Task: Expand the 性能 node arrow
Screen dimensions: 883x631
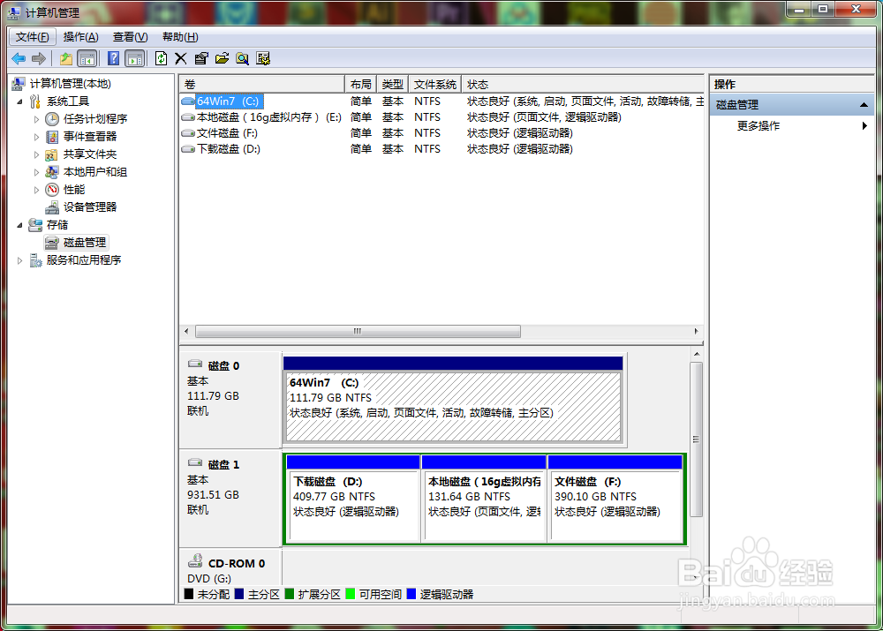Action: (36, 191)
